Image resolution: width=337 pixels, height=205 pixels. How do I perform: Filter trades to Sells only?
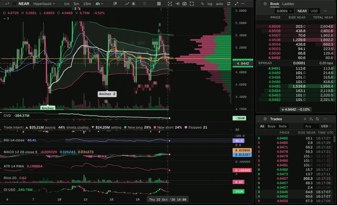pyautogui.click(x=282, y=126)
